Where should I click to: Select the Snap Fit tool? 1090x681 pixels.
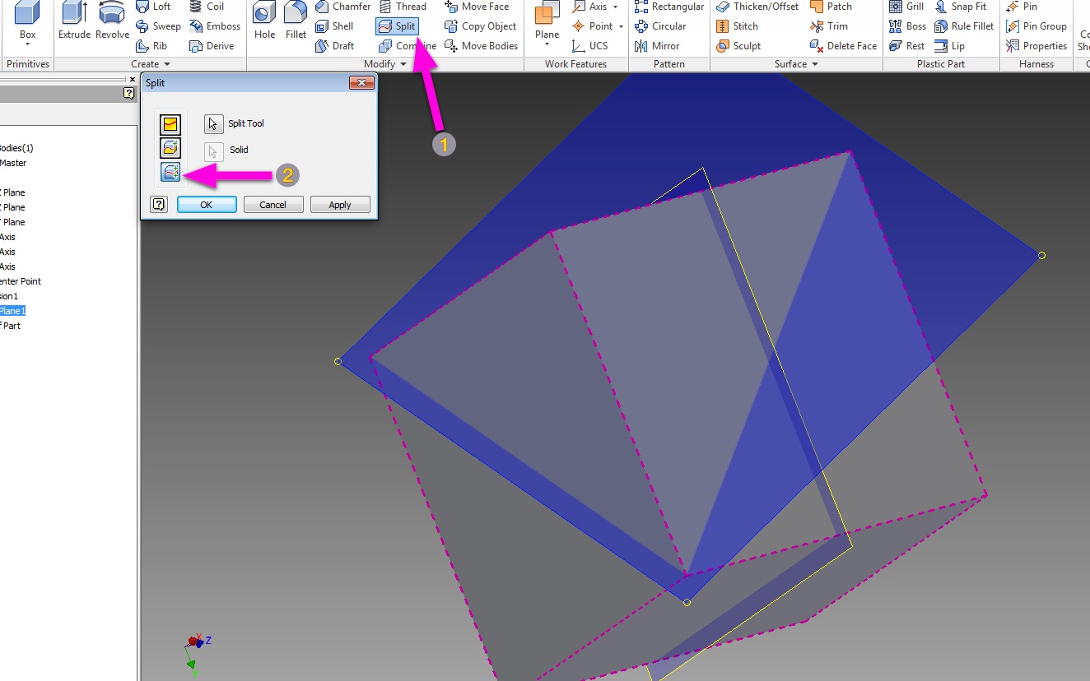(960, 7)
